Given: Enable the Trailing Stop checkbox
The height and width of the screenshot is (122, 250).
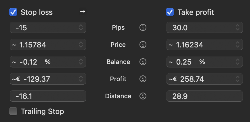Looking at the screenshot, I should coord(13,111).
